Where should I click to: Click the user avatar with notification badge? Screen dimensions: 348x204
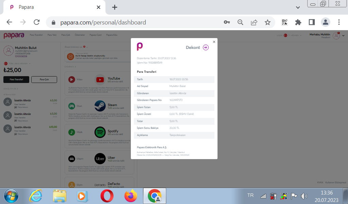pyautogui.click(x=336, y=35)
